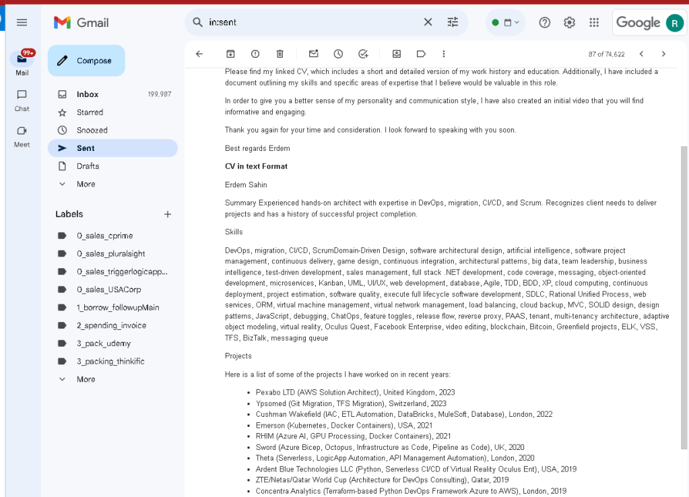Add to tasks using the checkmark icon
This screenshot has height=497, width=689.
[363, 54]
